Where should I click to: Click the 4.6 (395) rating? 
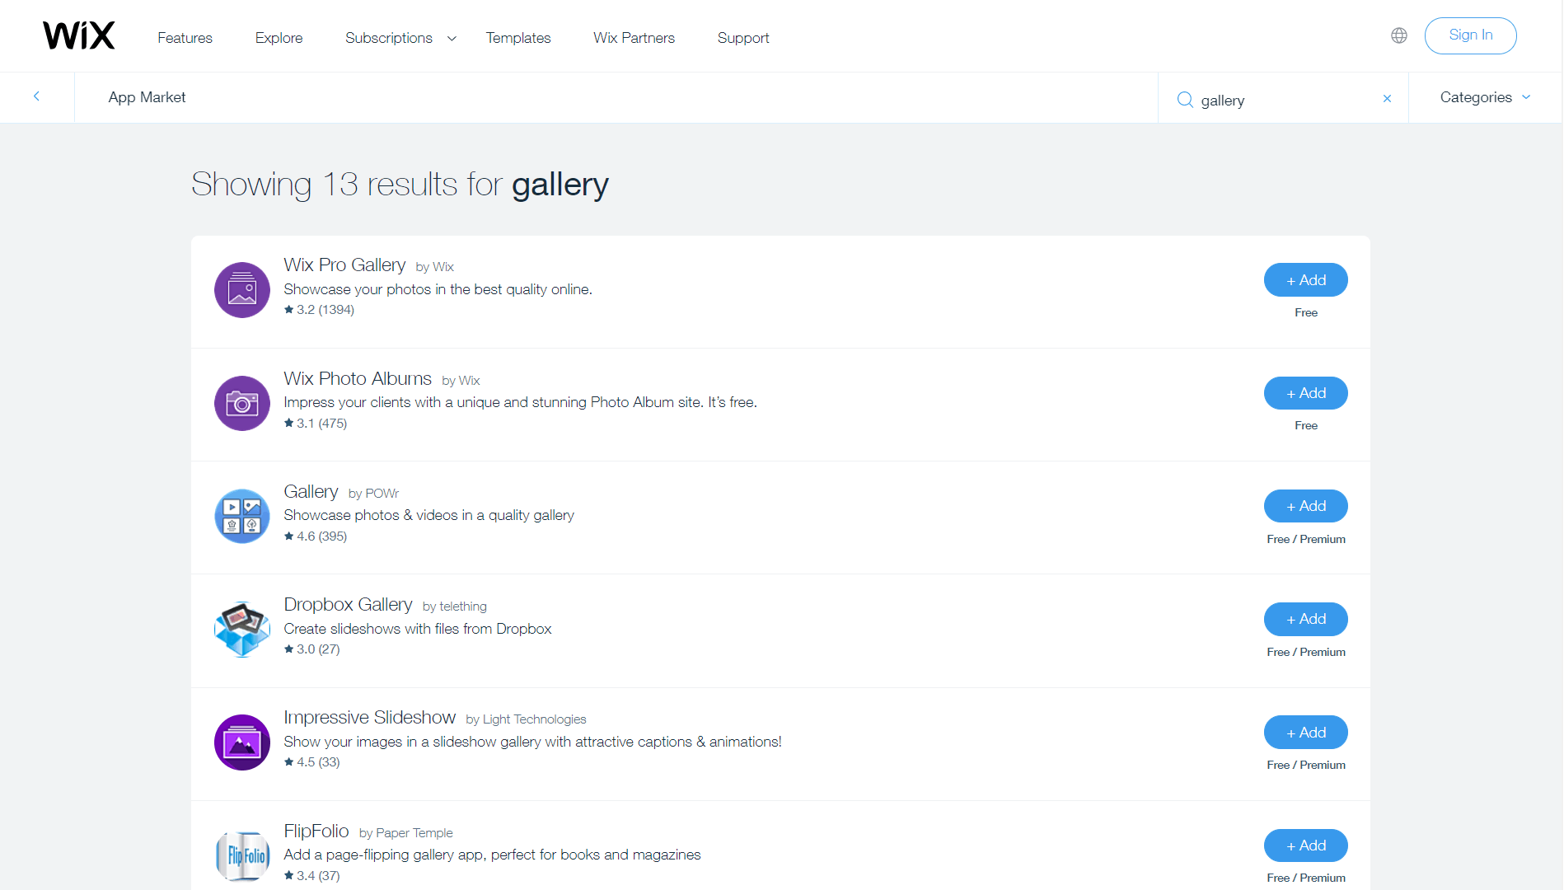[316, 536]
